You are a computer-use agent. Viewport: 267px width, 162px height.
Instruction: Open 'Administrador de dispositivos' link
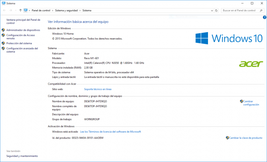pyautogui.click(x=23, y=30)
